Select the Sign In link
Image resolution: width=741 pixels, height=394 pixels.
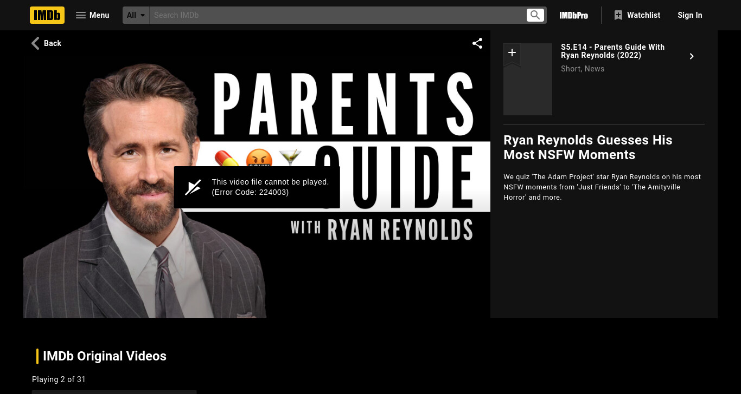(x=690, y=15)
